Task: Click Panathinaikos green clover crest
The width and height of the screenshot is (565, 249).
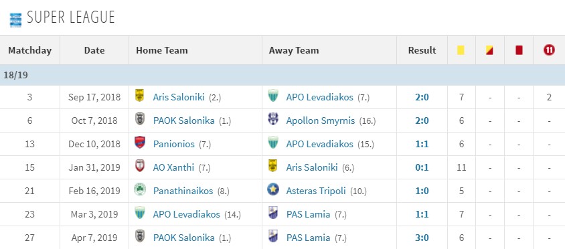Action: [139, 191]
